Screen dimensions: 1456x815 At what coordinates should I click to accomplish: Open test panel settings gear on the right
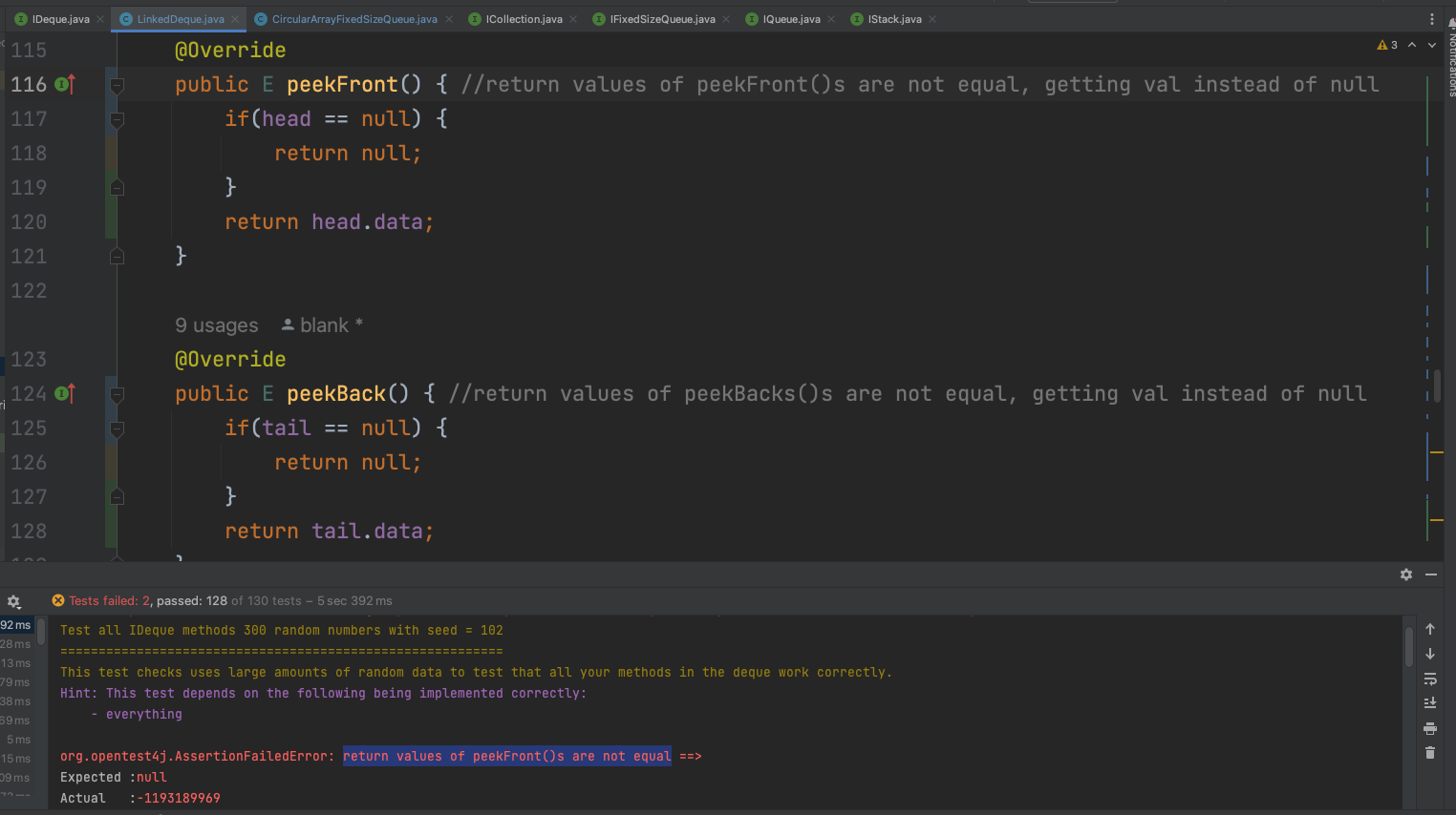(1405, 575)
